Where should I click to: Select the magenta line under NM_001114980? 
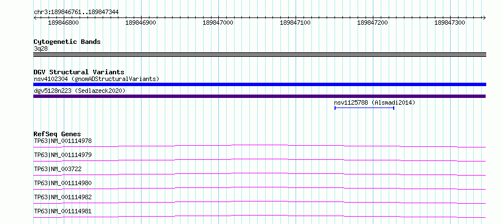click(259, 188)
